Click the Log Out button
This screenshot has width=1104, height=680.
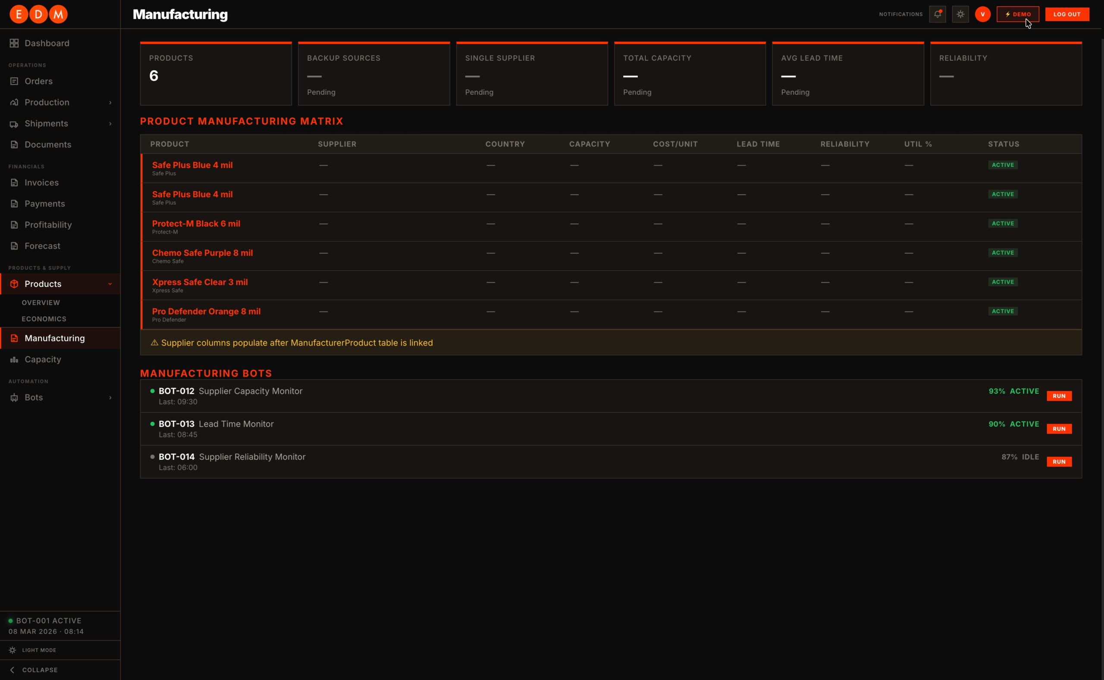point(1067,14)
